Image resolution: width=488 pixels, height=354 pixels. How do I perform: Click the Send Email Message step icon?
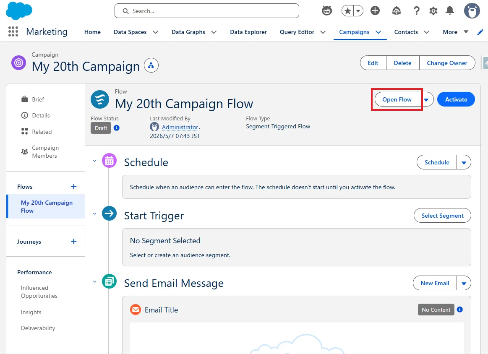(x=109, y=281)
